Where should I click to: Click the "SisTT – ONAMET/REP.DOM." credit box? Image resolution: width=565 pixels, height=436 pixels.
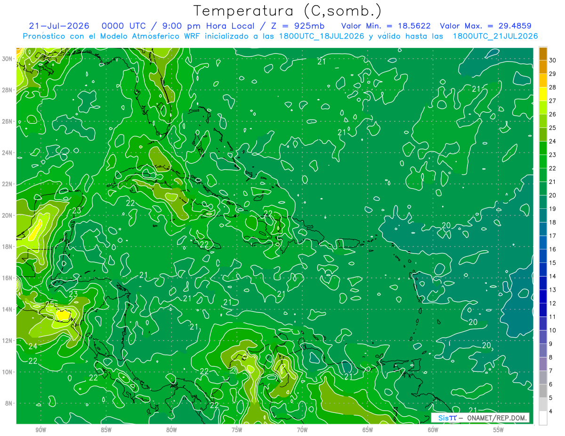coord(480,418)
